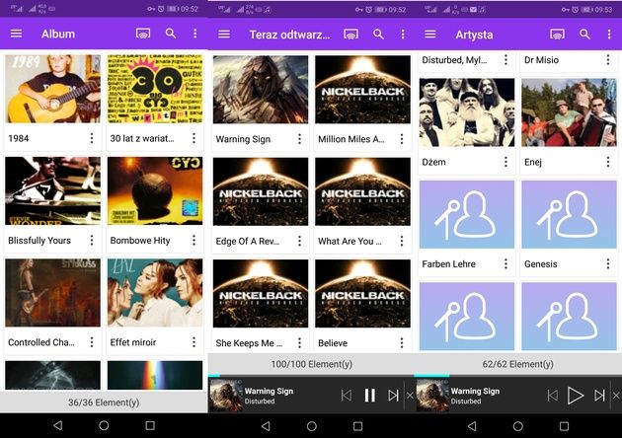Open options for She Keeps Me ... track
This screenshot has width=622, height=438.
tap(299, 343)
